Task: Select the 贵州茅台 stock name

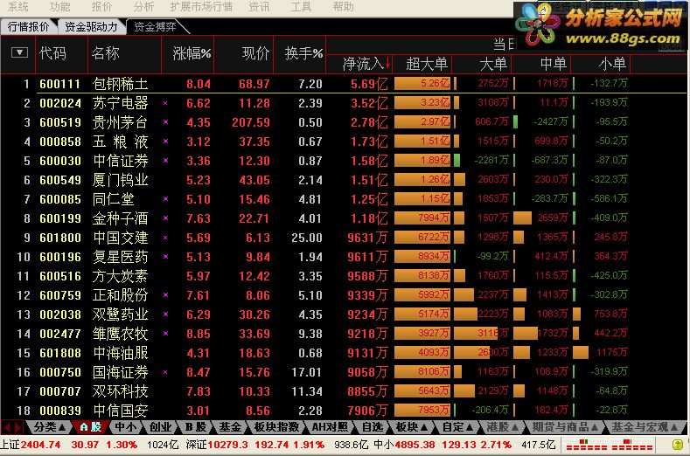Action: [x=120, y=122]
